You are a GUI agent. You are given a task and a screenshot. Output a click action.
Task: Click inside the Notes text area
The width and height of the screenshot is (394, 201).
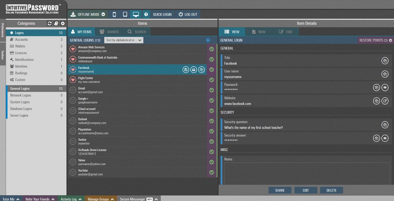point(306,173)
